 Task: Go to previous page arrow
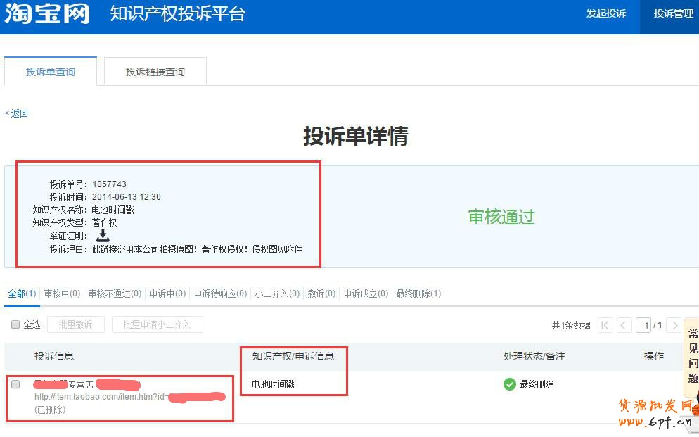coord(624,325)
